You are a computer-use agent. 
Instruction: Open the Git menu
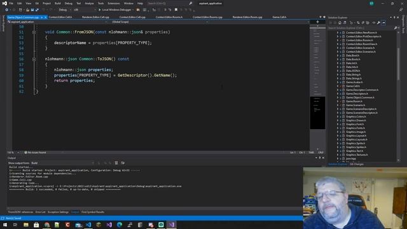coord(37,3)
